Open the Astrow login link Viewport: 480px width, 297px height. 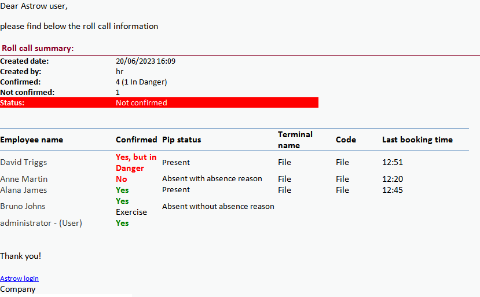click(19, 278)
